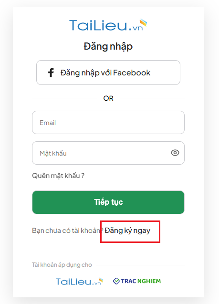
Task: Show the password using the eye icon
Action: click(x=175, y=153)
